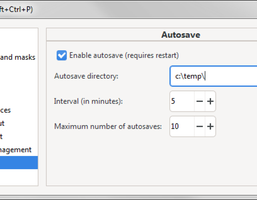This screenshot has height=200, width=257.
Task: Toggle the Enable autosave checkbox
Action: 62,55
